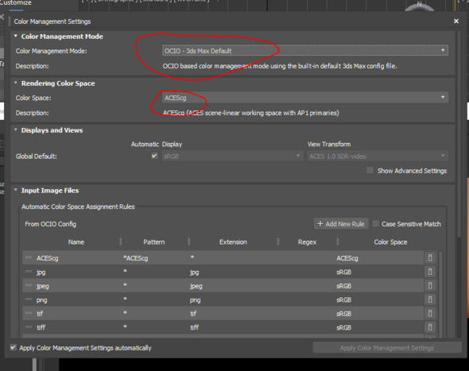This screenshot has height=371, width=469.
Task: Enable Case Sensitive Match
Action: pyautogui.click(x=376, y=223)
